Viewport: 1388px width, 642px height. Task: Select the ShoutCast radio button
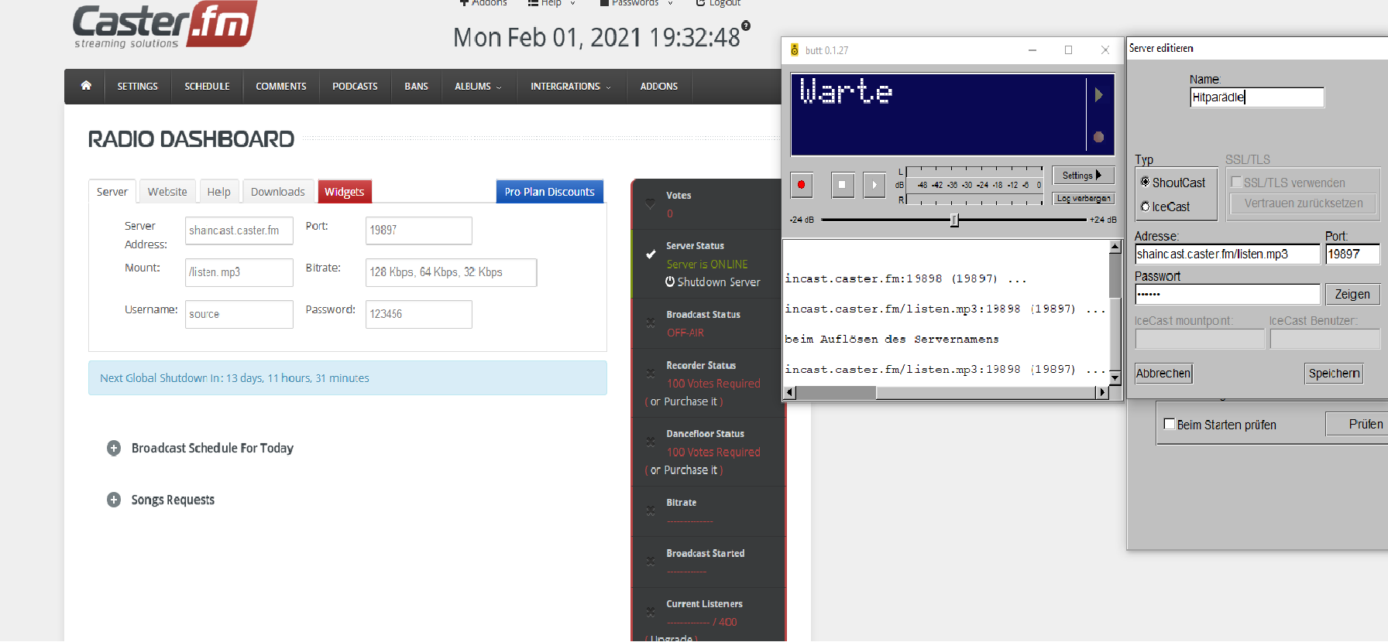[x=1145, y=182]
